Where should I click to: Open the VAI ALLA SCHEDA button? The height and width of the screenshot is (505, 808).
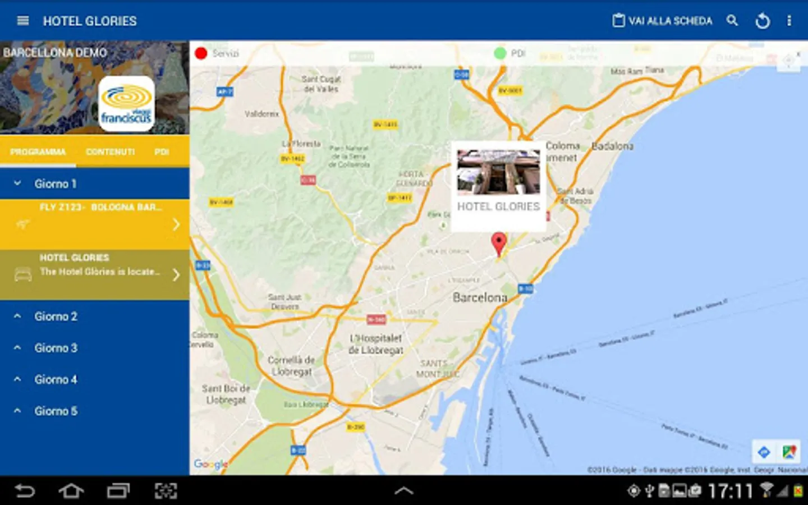point(662,21)
